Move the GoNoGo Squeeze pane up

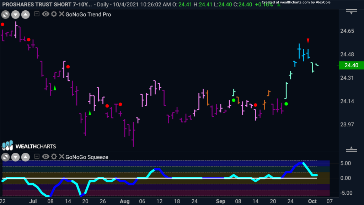click(25, 157)
